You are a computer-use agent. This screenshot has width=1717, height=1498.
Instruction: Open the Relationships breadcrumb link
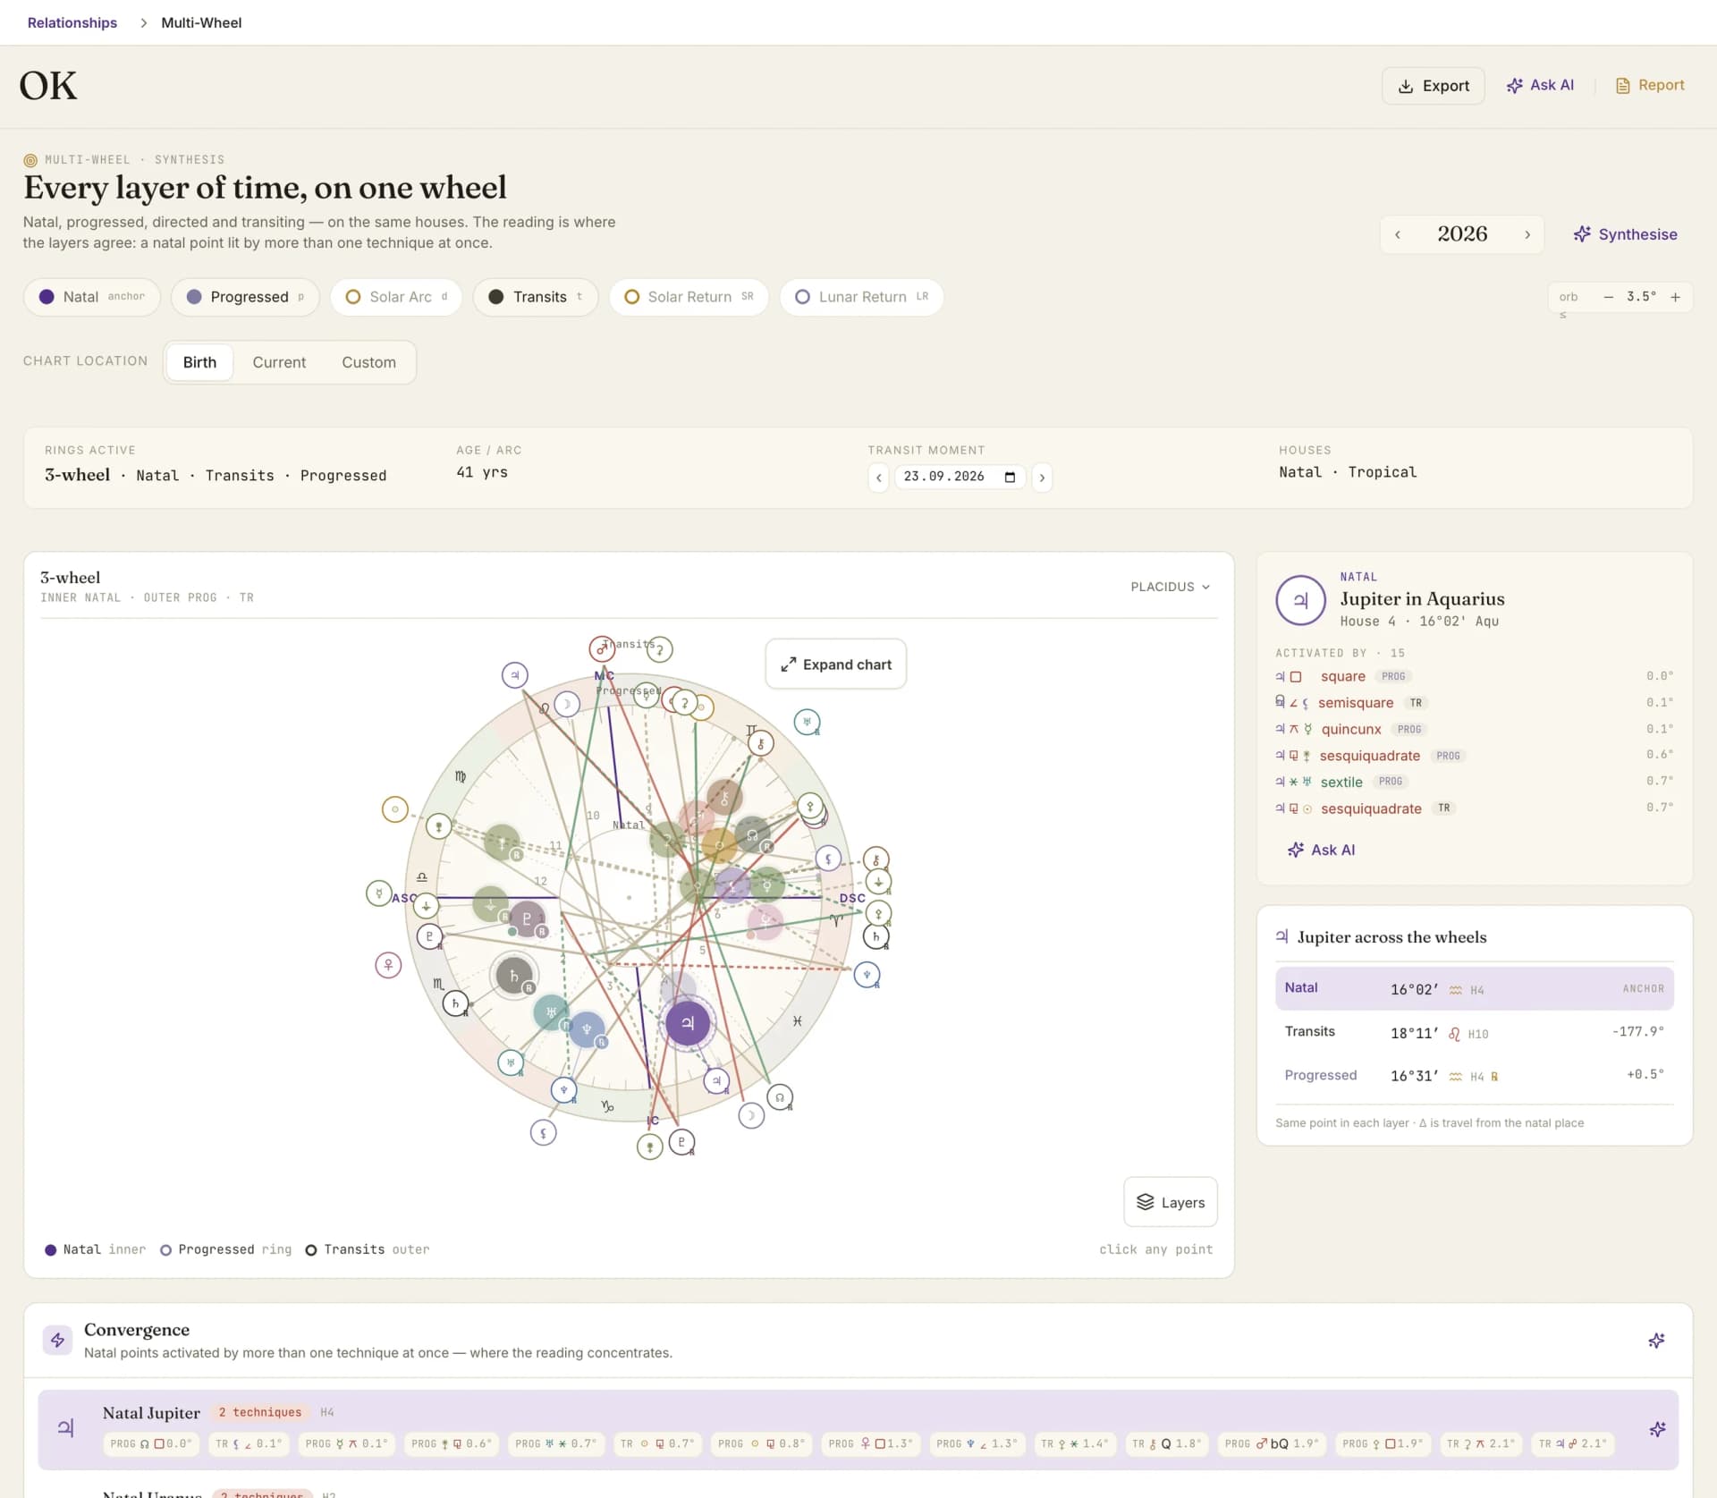click(x=72, y=22)
